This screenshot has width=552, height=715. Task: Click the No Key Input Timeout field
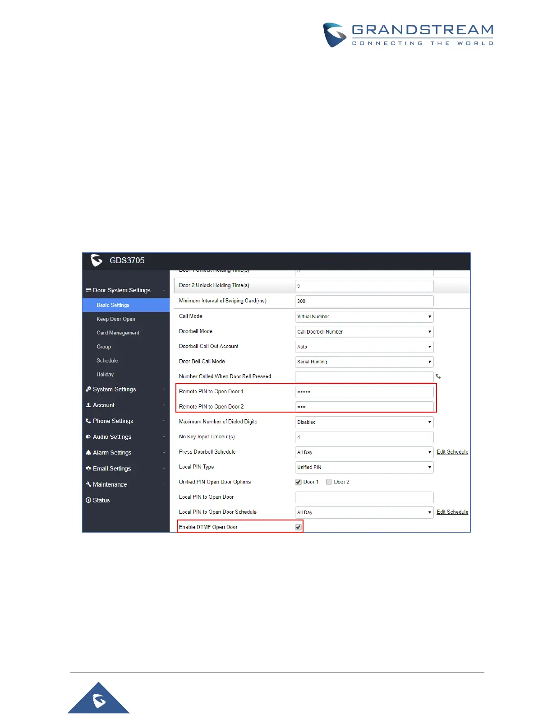tap(364, 437)
